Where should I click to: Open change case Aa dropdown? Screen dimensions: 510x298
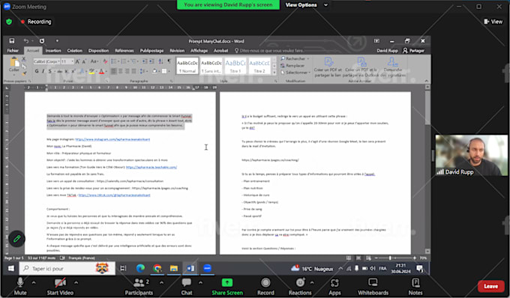point(94,61)
